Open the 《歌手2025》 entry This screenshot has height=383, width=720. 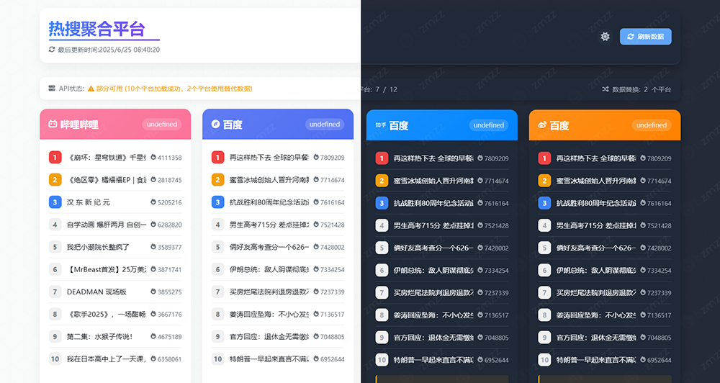(107, 314)
